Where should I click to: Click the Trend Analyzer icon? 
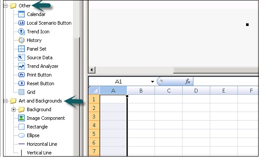[22, 66]
